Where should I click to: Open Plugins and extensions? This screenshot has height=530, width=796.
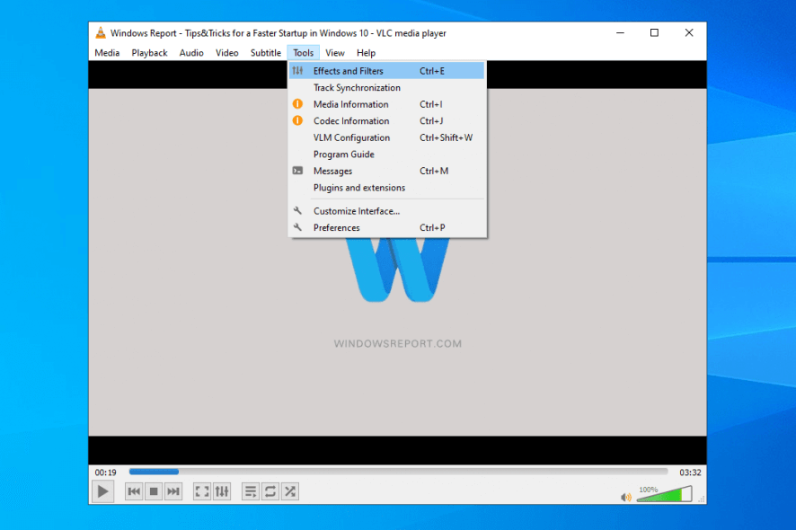click(x=387, y=188)
